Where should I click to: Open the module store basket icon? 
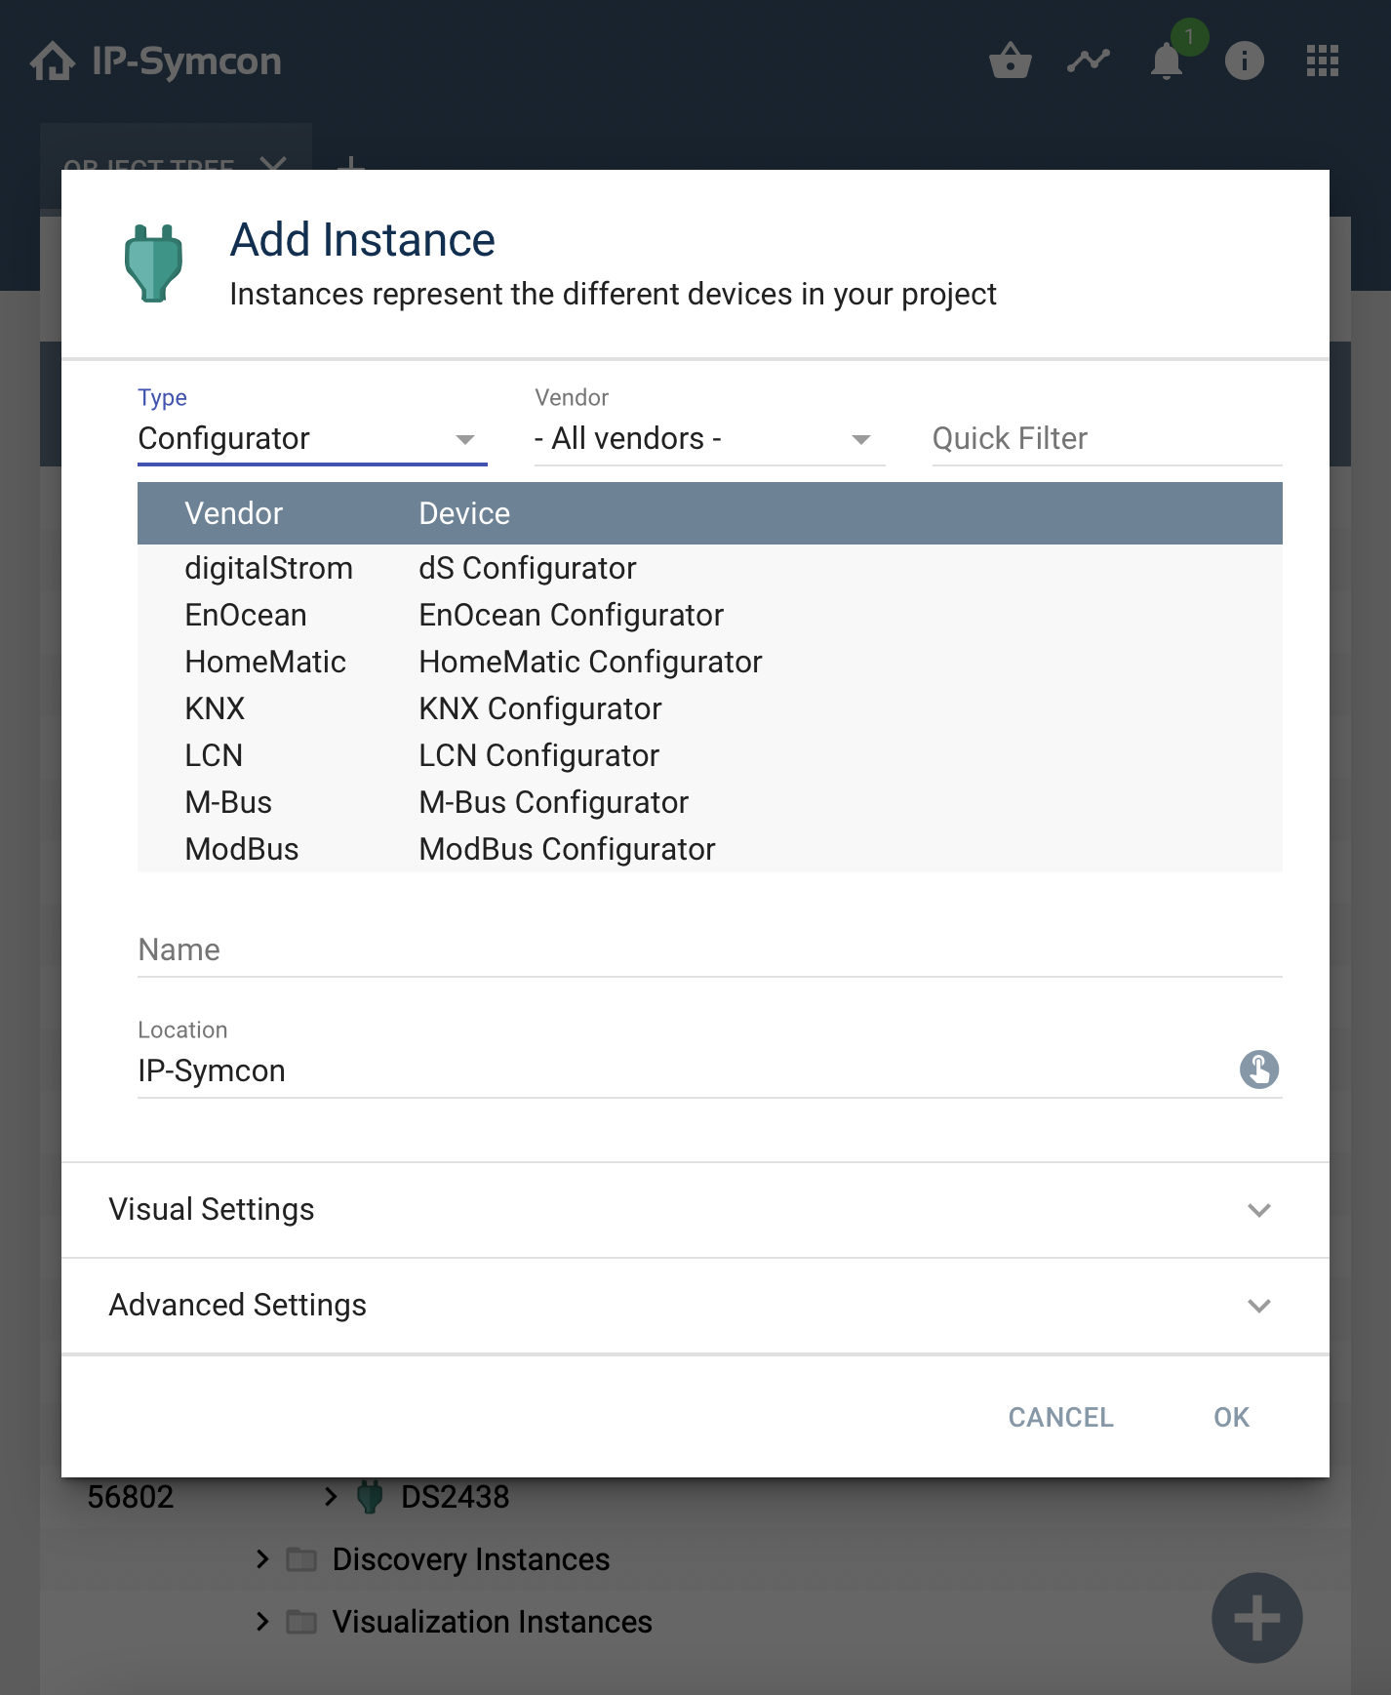tap(1010, 61)
